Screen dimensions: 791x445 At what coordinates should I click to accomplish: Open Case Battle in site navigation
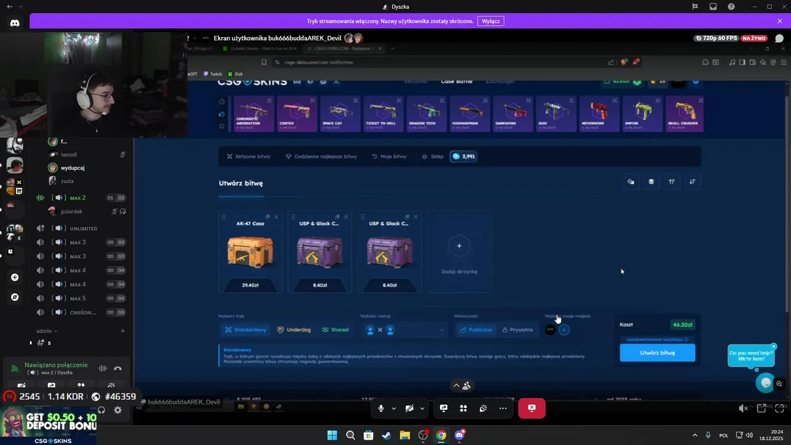(x=457, y=82)
